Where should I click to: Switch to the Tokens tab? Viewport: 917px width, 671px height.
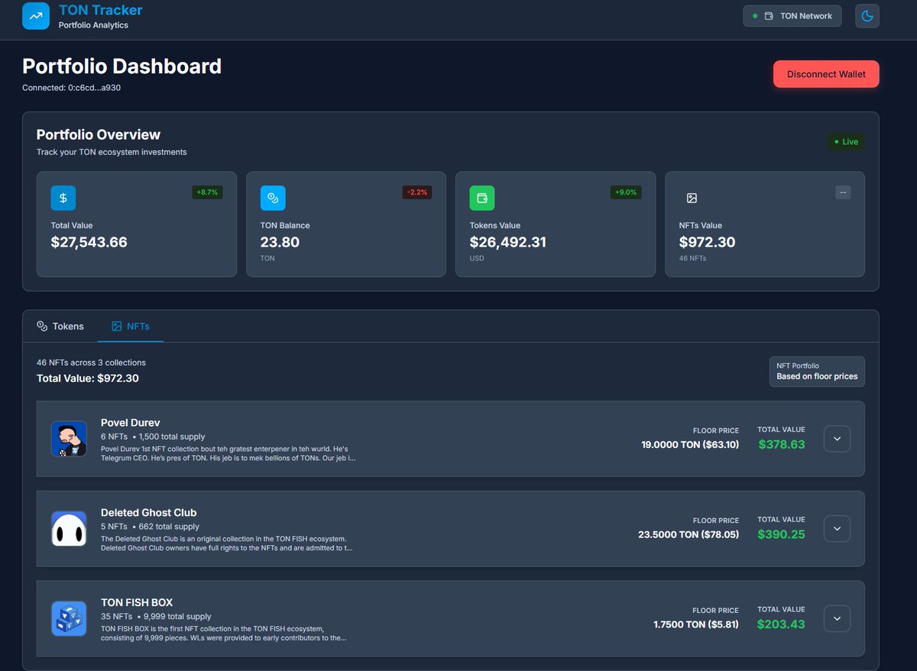click(60, 326)
